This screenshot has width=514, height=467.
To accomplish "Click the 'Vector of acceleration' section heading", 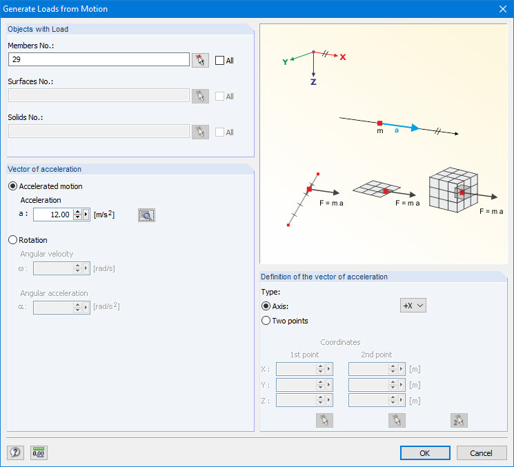I will pyautogui.click(x=45, y=169).
